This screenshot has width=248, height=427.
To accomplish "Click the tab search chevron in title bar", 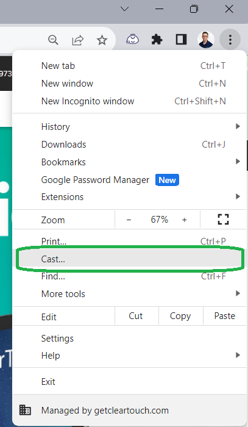I will coord(124,9).
